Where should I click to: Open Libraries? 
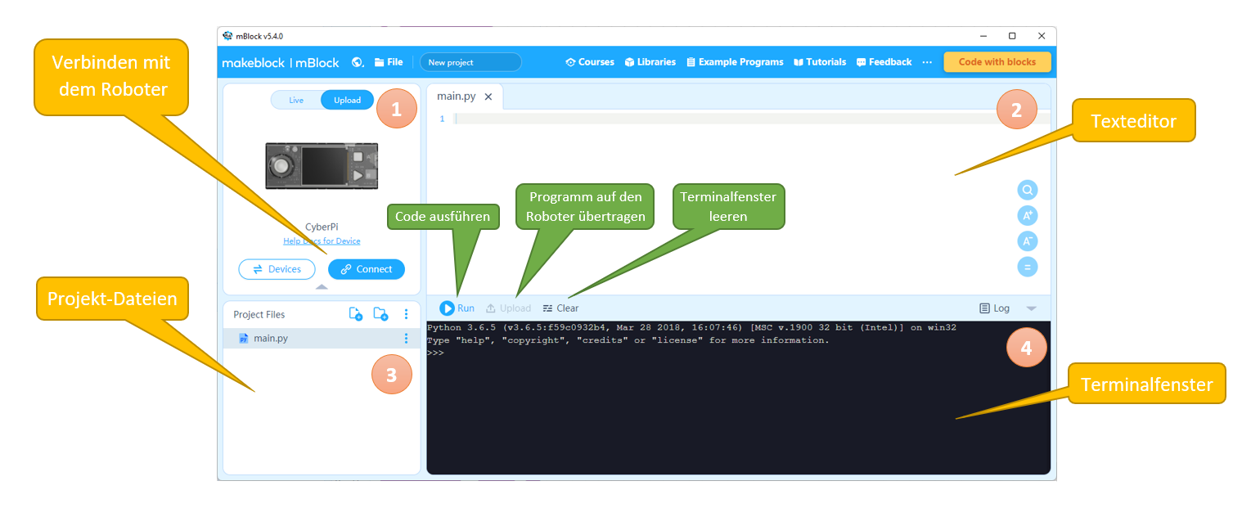650,62
